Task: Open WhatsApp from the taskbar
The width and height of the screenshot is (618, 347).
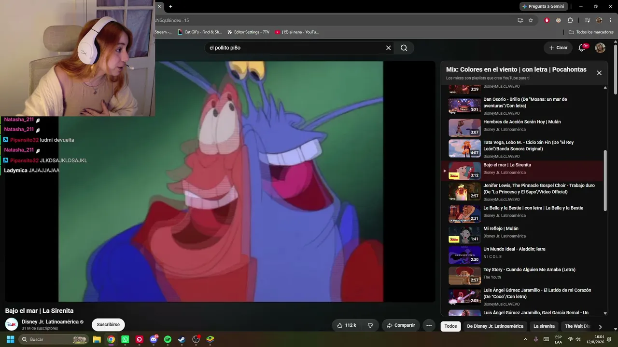Action: point(125,339)
